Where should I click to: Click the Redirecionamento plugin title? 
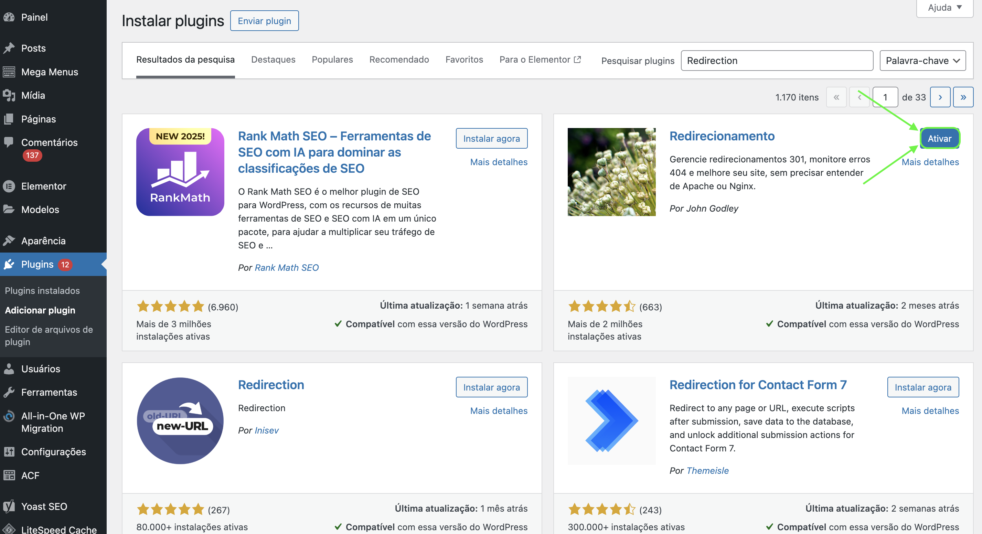[x=722, y=136]
